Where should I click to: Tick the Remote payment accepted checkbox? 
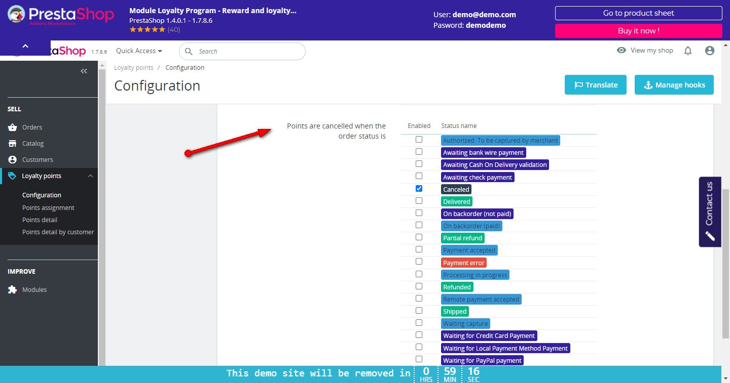[419, 298]
